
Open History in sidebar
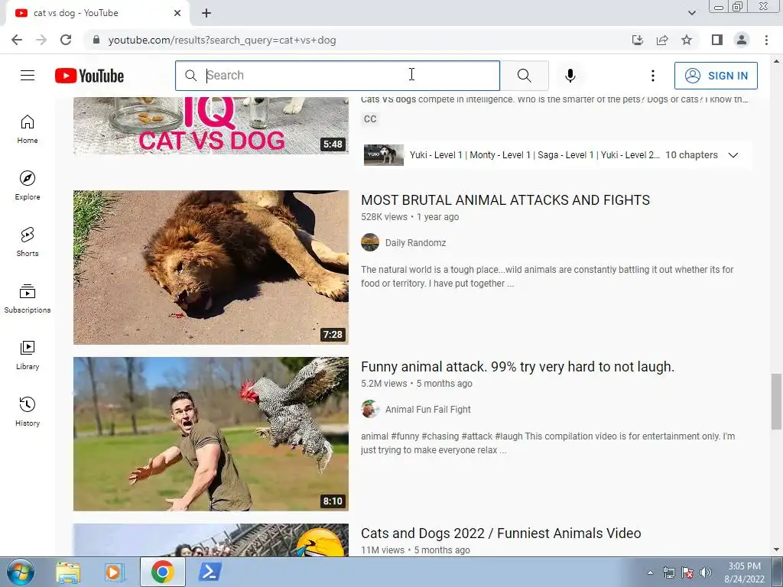pos(28,410)
